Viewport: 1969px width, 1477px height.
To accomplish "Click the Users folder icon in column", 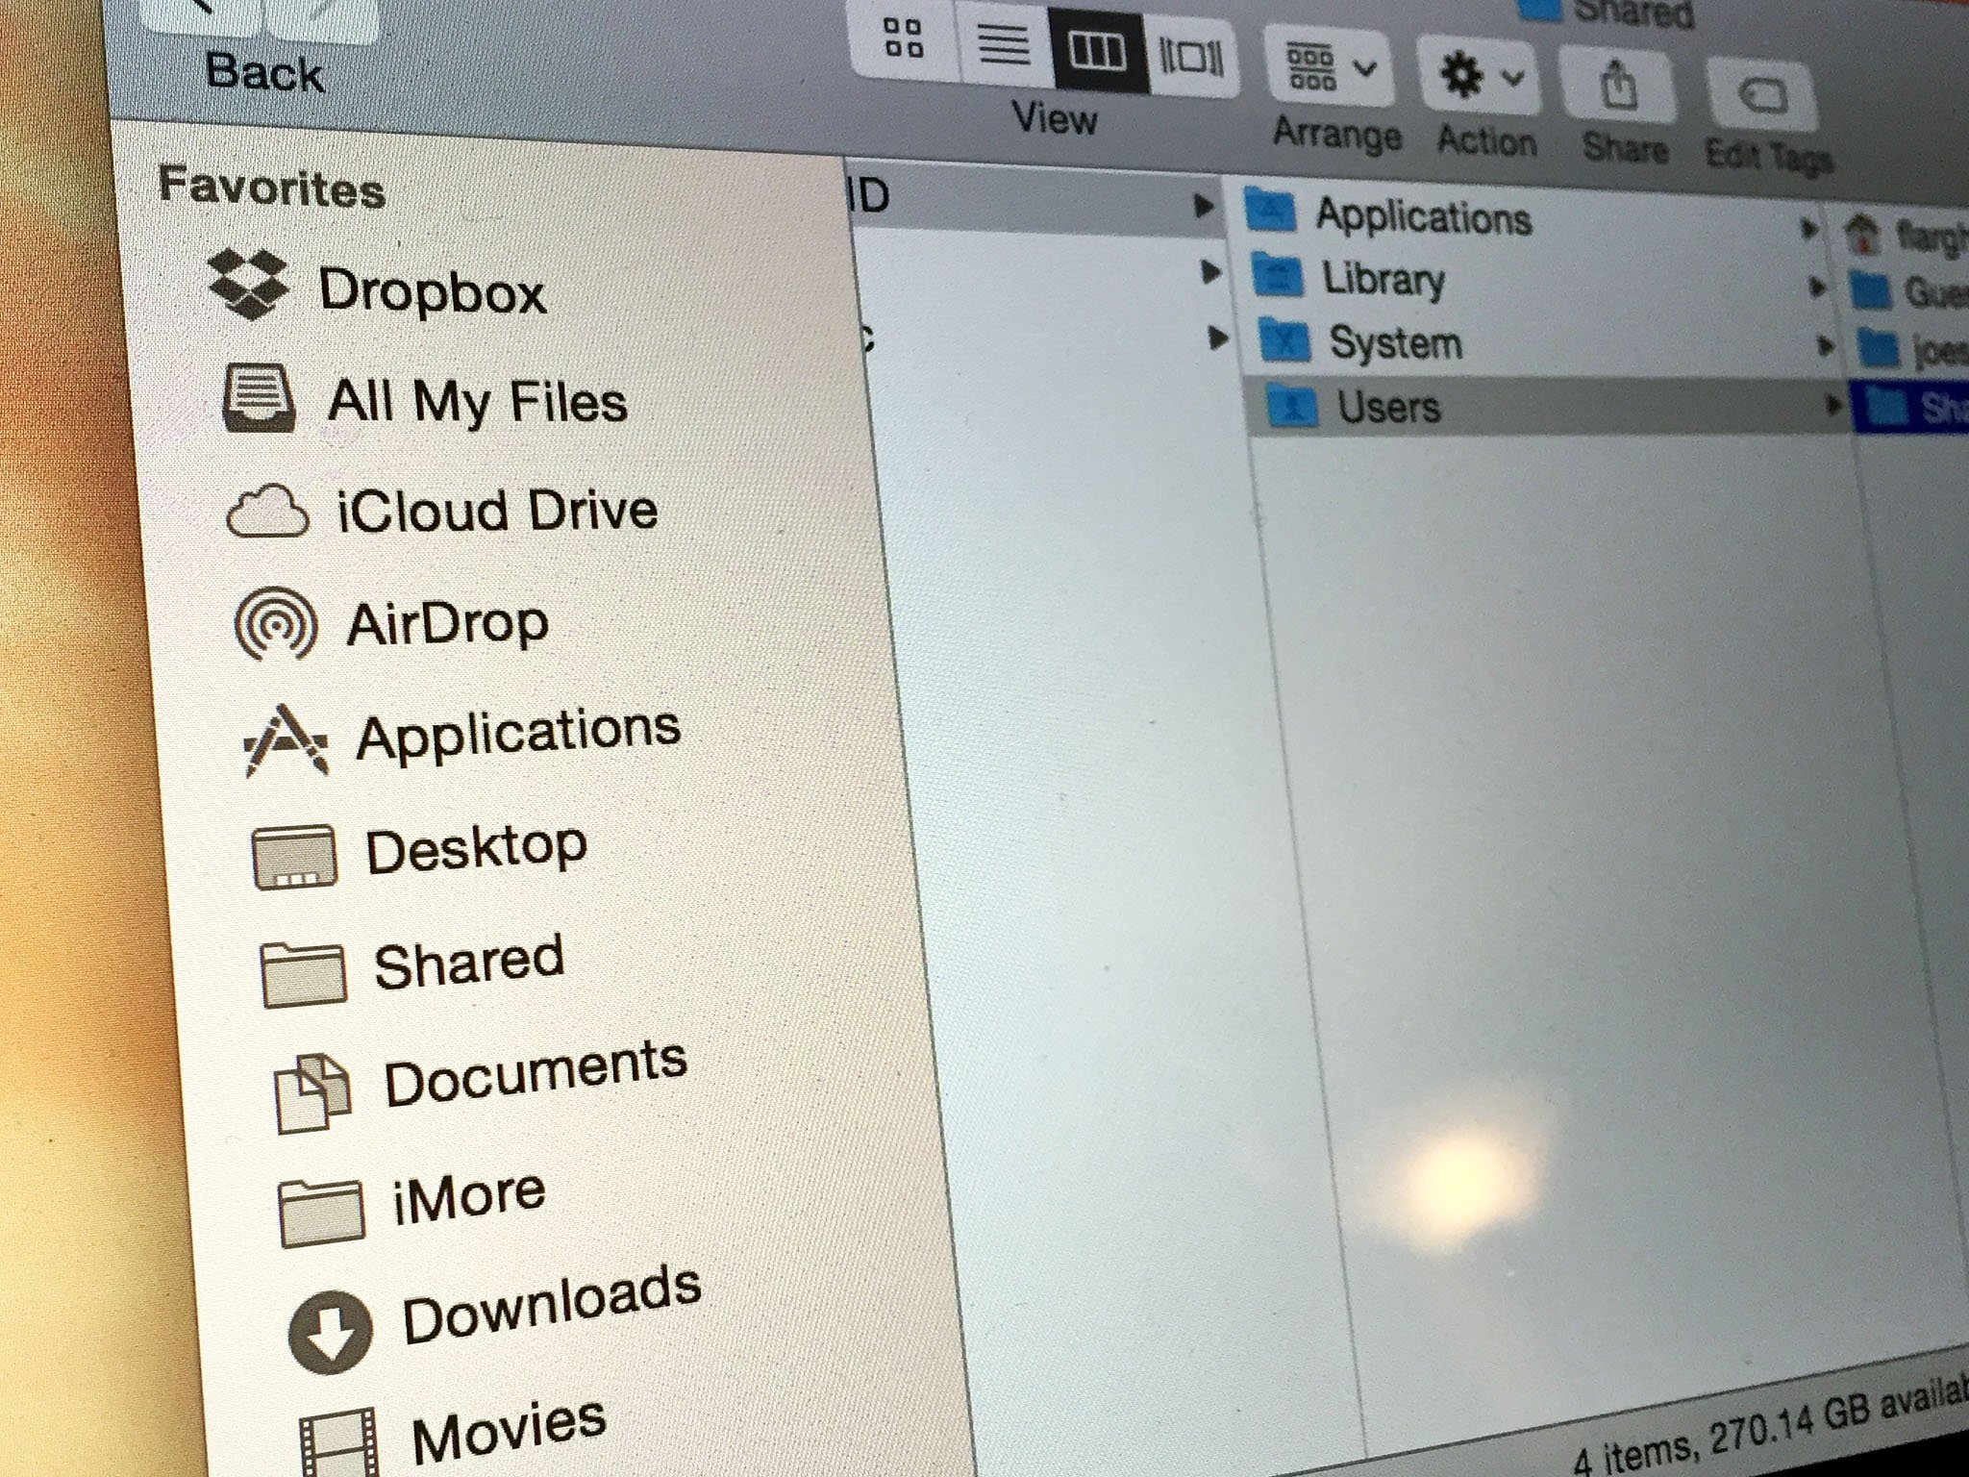I will [x=1292, y=406].
